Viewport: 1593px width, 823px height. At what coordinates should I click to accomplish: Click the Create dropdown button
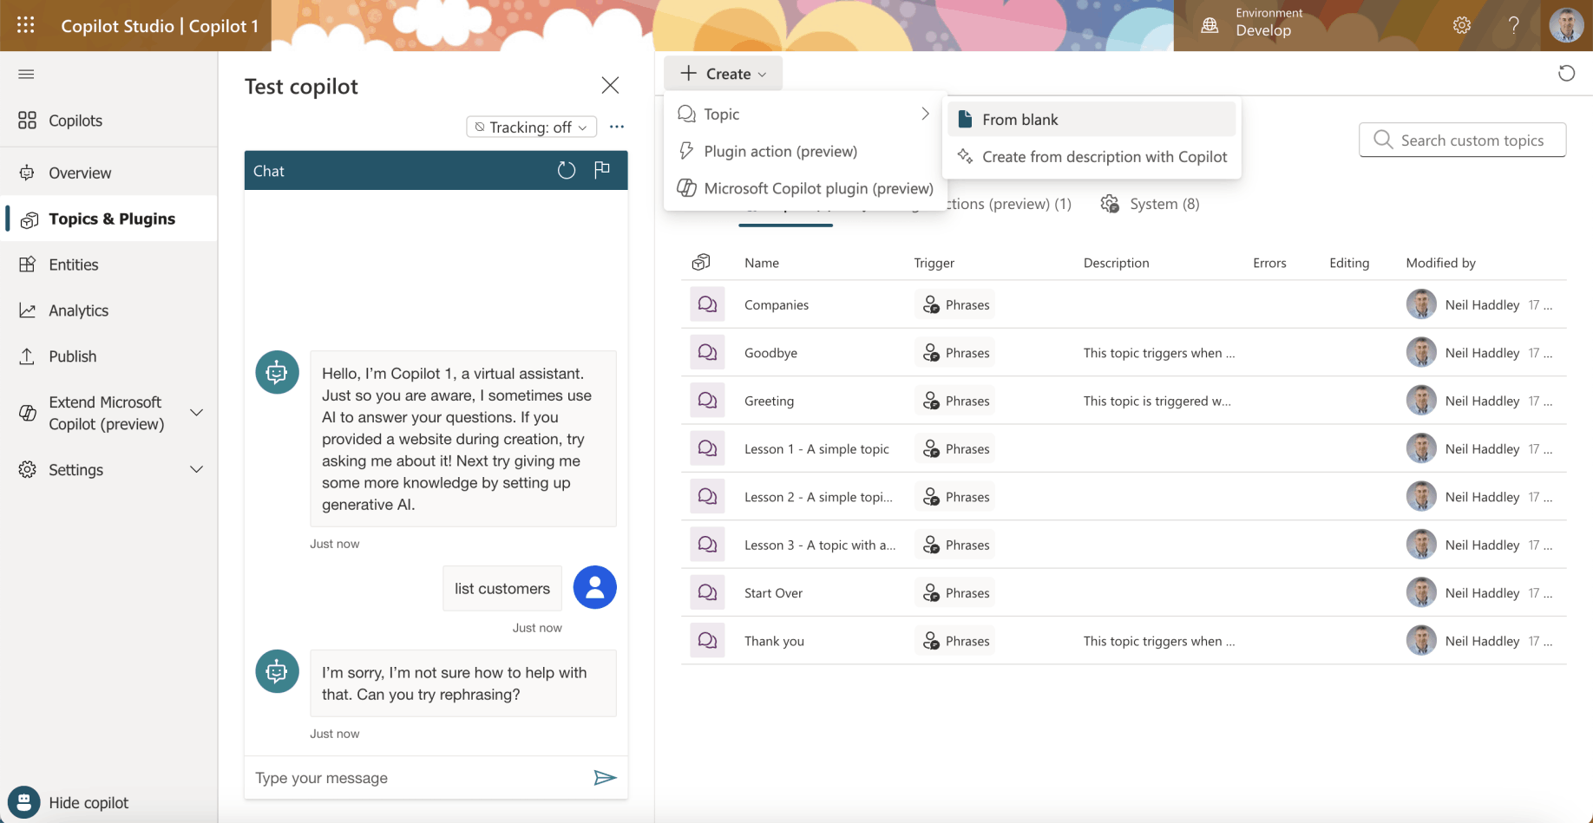point(723,74)
